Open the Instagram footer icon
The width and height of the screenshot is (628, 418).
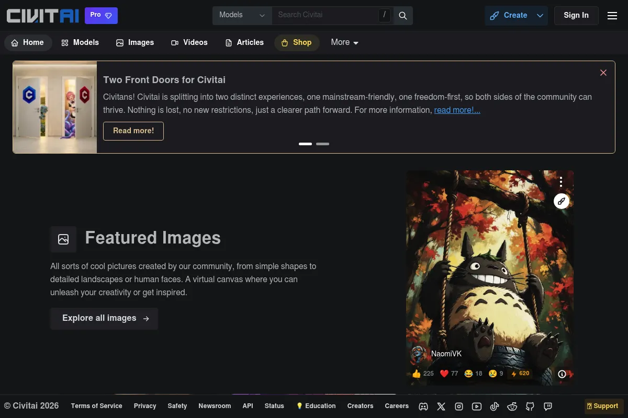coord(459,406)
